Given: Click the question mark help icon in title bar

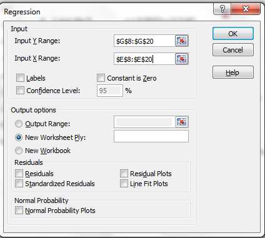Looking at the screenshot, I should (x=222, y=9).
